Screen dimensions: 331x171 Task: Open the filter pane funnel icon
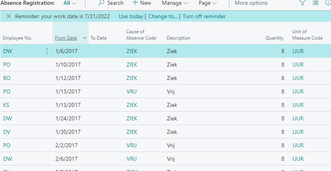[x=303, y=2]
